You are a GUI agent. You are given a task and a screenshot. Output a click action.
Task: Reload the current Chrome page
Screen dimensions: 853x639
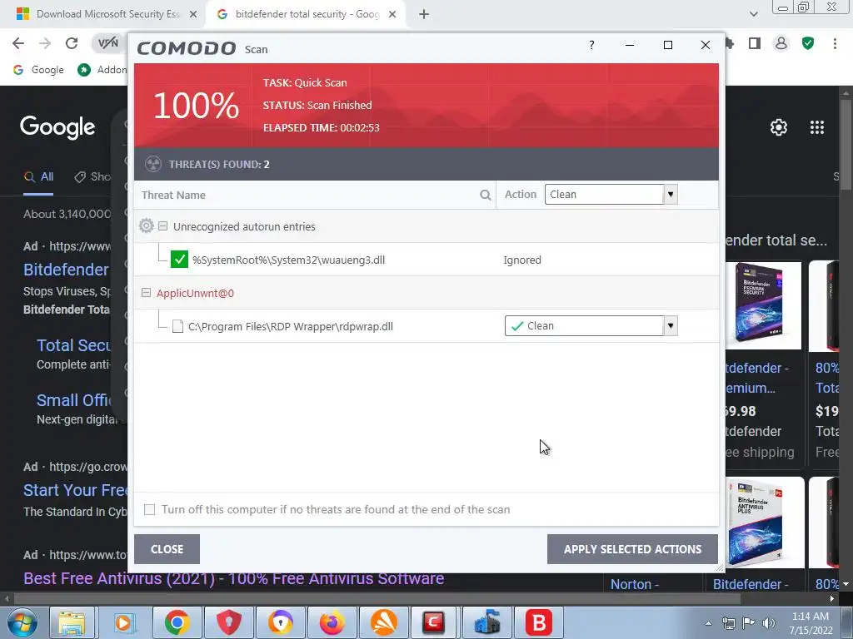pyautogui.click(x=72, y=43)
